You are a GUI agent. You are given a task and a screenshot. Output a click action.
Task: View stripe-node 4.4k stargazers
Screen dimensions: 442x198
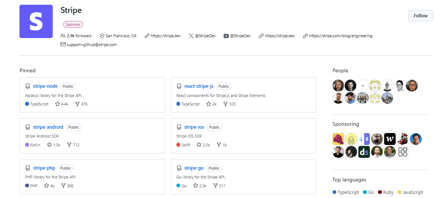[x=62, y=104]
